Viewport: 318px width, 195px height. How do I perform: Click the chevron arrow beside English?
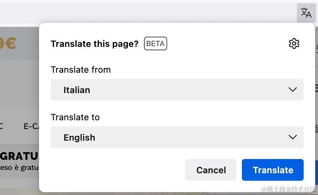[x=292, y=137]
